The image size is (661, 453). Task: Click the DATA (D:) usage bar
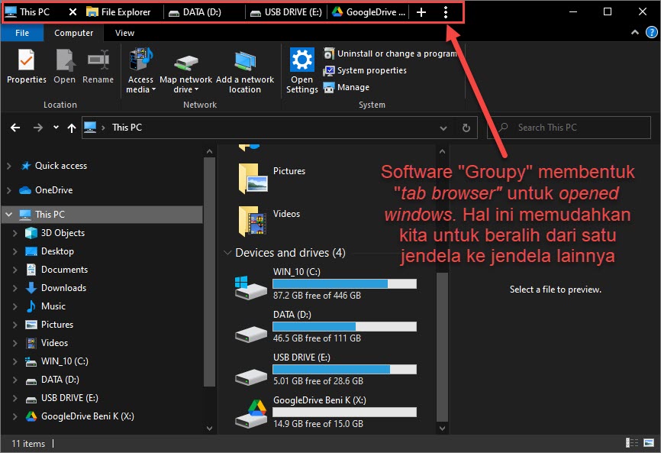point(344,326)
